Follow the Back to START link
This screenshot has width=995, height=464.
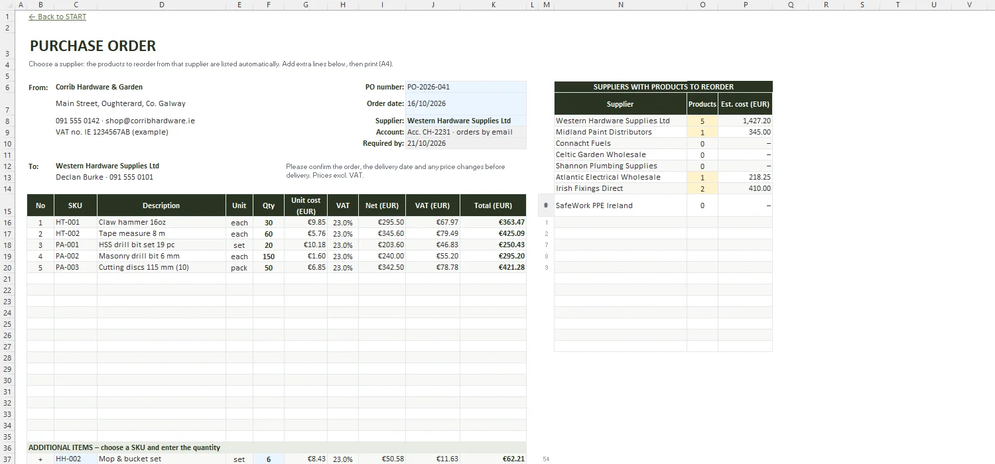pos(58,17)
